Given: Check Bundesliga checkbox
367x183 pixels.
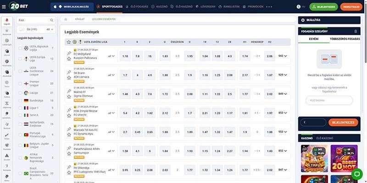Looking at the screenshot, I should coord(20,101).
